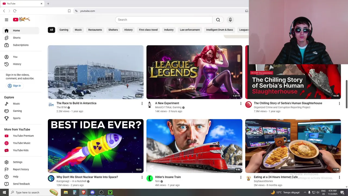This screenshot has width=348, height=196.
Task: Select the First class travel chip
Action: pos(148,30)
